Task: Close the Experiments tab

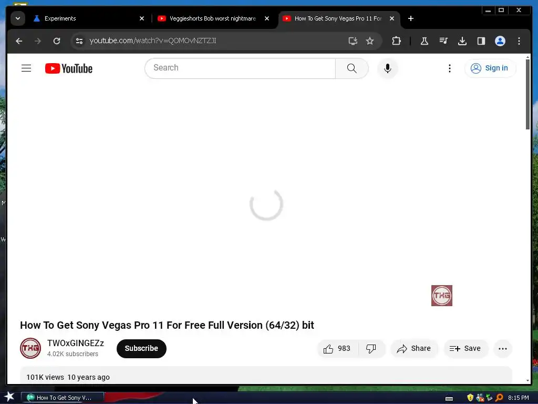Action: pos(142,18)
